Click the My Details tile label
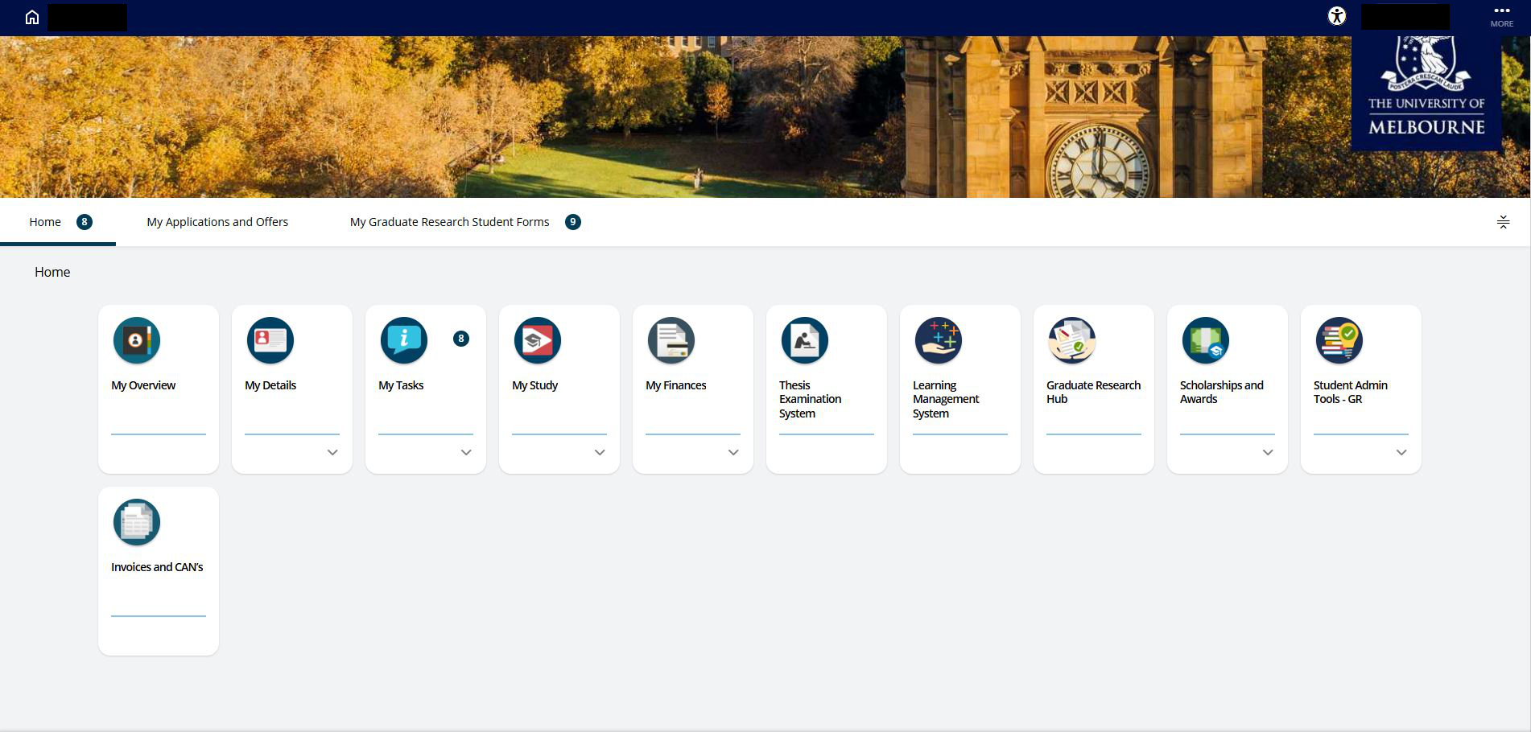This screenshot has width=1531, height=732. 270,385
